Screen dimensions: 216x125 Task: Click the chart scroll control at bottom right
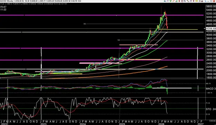click(x=213, y=121)
